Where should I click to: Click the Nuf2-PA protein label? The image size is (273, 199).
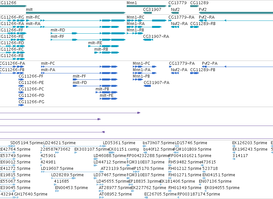point(179,70)
